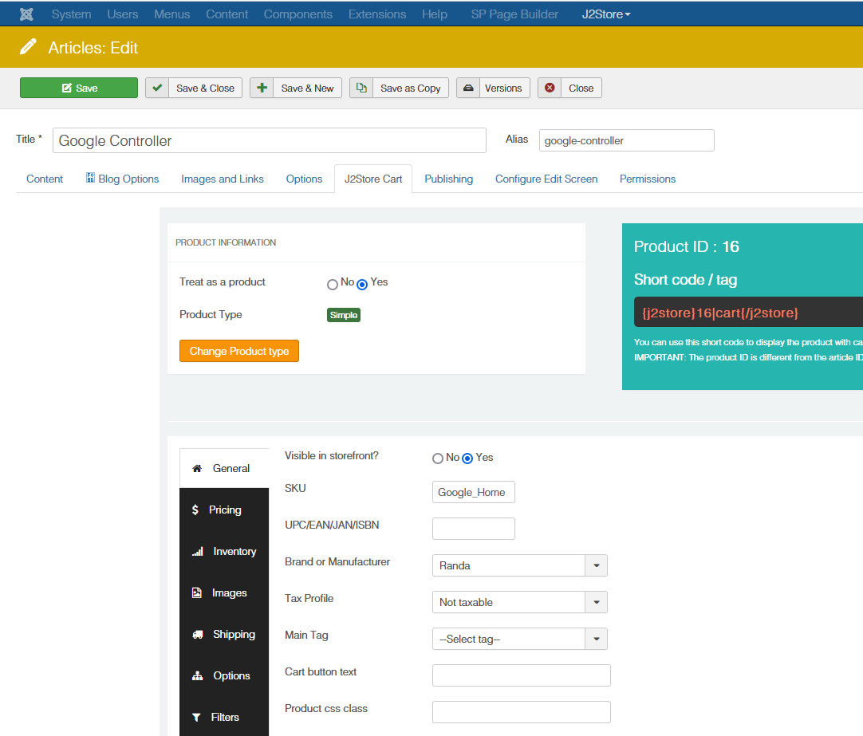Click the red Close icon
863x736 pixels.
[x=550, y=88]
